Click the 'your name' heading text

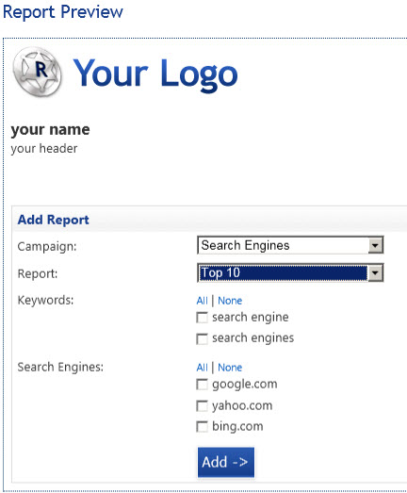[50, 129]
